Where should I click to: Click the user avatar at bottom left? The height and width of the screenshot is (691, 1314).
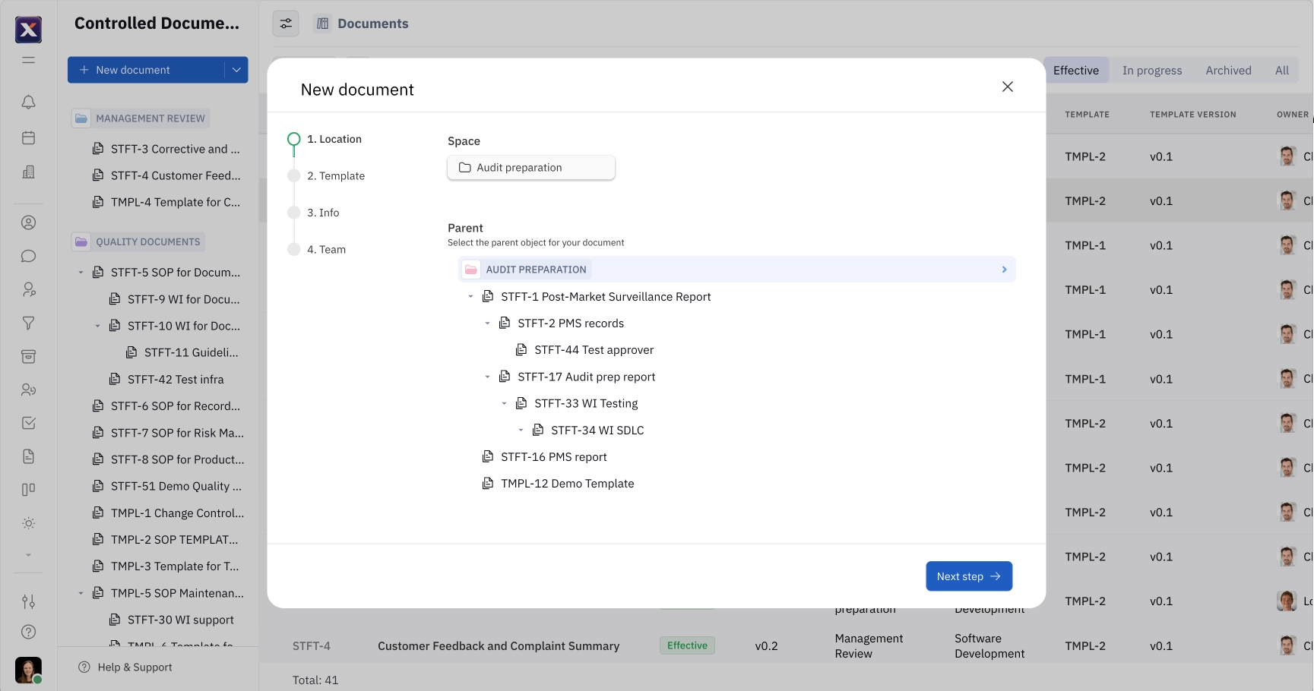pos(28,670)
